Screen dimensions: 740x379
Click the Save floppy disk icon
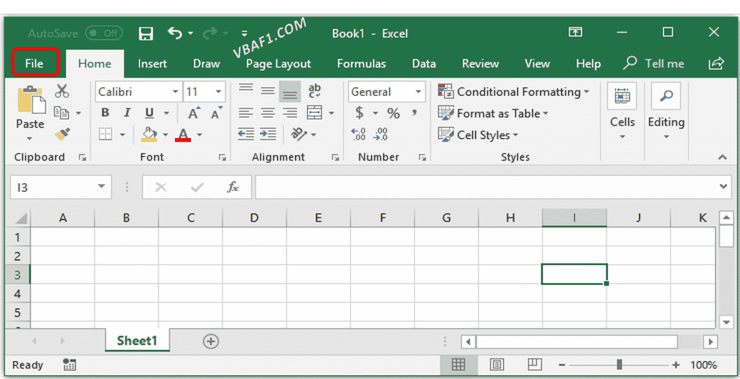[x=146, y=34]
